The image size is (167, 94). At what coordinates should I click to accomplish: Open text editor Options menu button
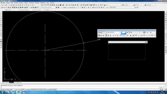[x=151, y=32]
